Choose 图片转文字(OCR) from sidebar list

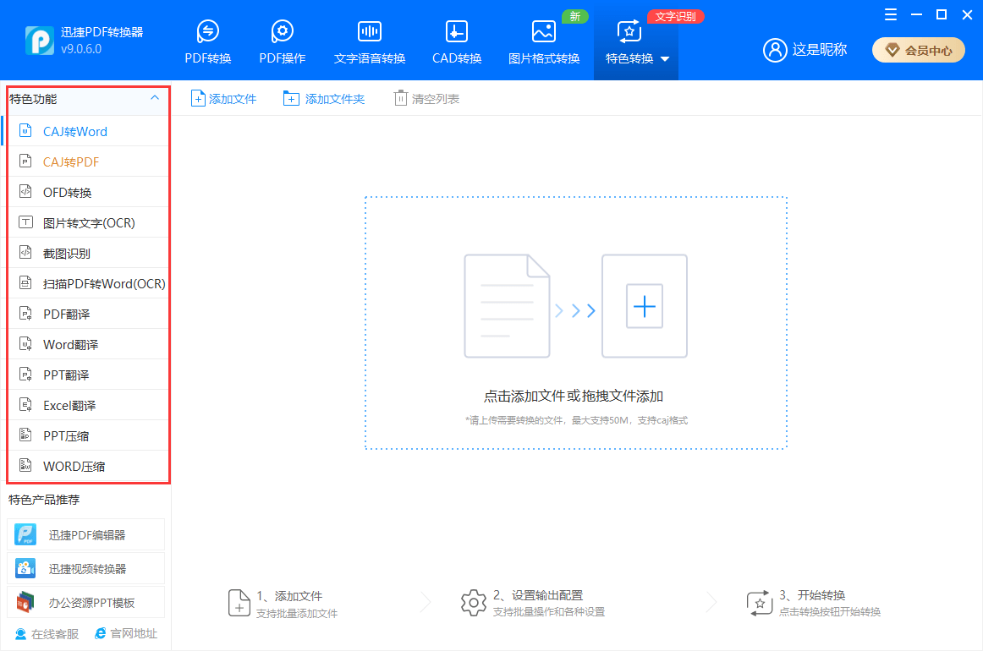point(89,223)
